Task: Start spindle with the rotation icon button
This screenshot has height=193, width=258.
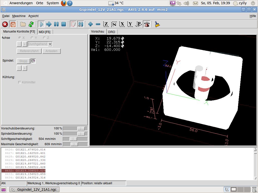Action: coord(33,61)
